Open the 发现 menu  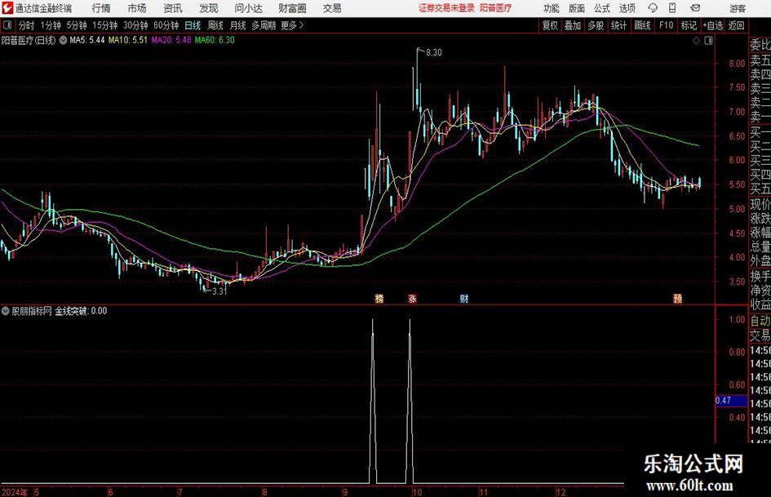(209, 8)
